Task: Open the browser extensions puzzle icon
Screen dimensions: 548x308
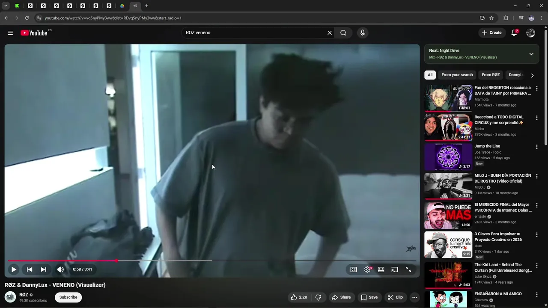Action: (x=506, y=18)
